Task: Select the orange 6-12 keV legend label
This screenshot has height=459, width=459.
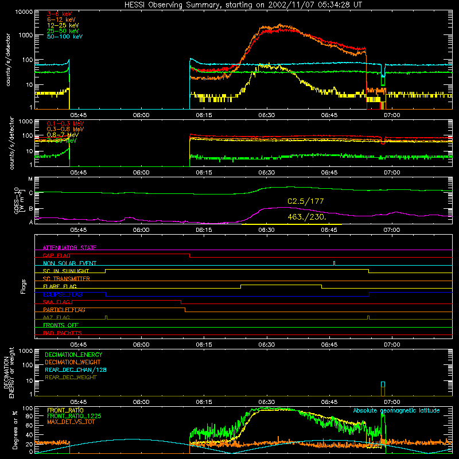Action: (x=61, y=20)
